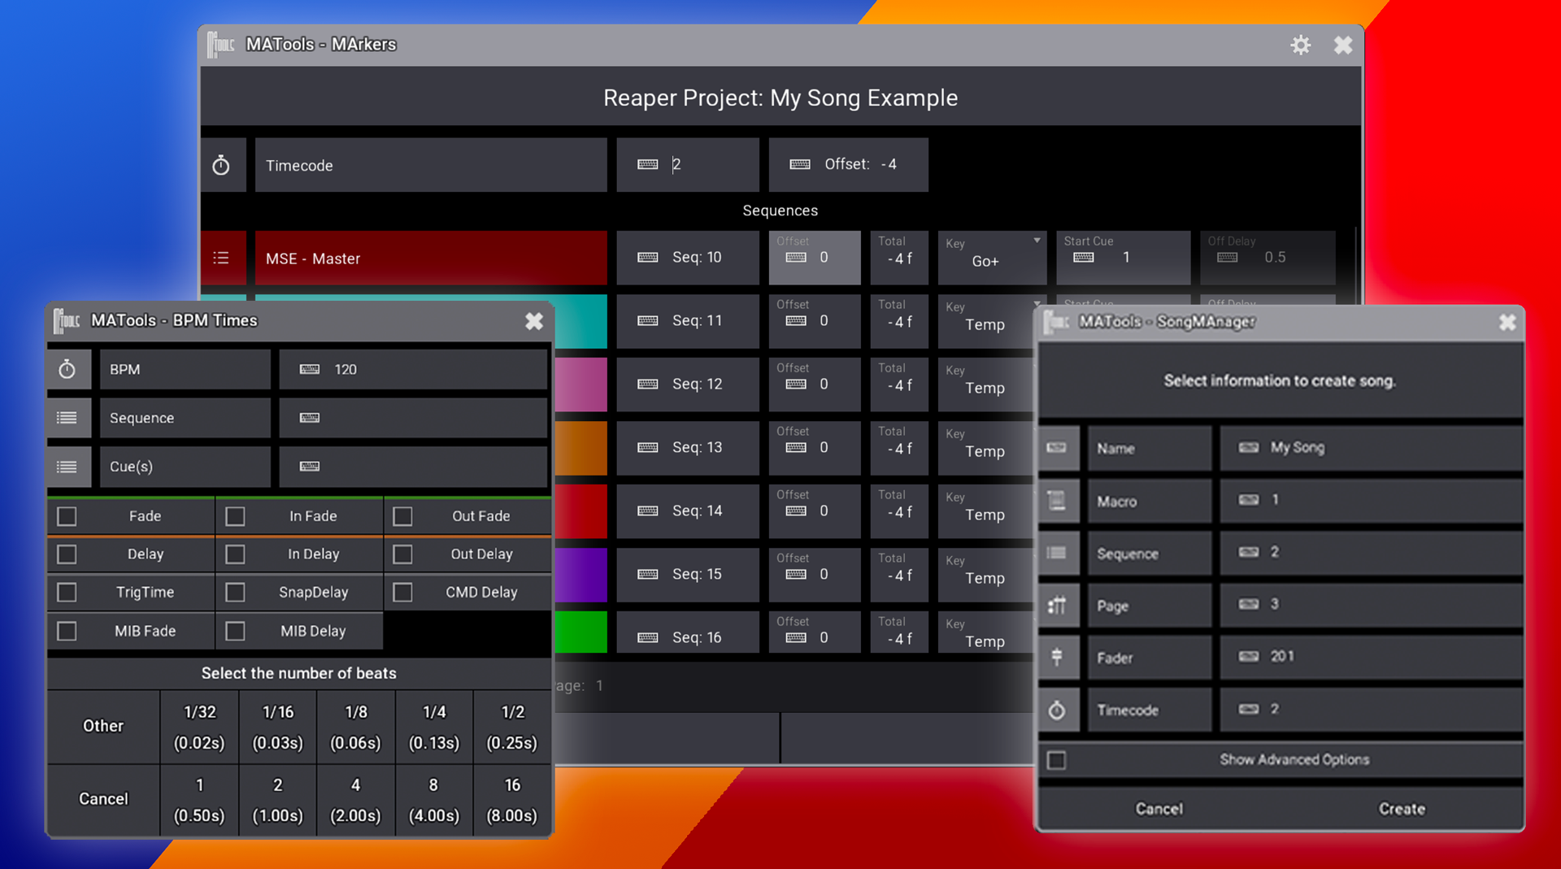Click the list icon beside MSE - Master
This screenshot has height=869, width=1561.
(x=221, y=258)
